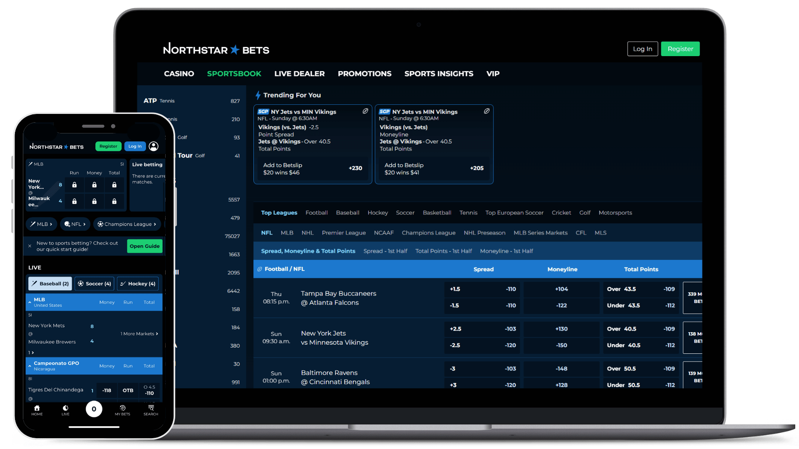Open the Sportsbook tab
The image size is (799, 449).
pos(234,74)
